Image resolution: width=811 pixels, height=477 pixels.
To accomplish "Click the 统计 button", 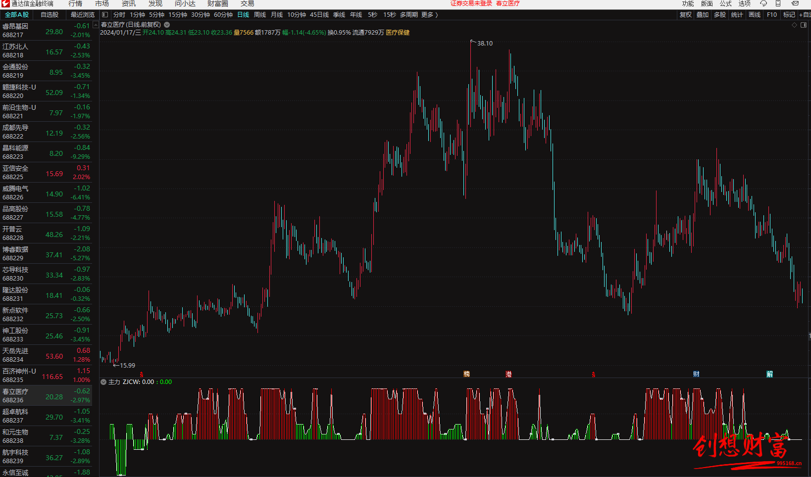I will click(737, 15).
